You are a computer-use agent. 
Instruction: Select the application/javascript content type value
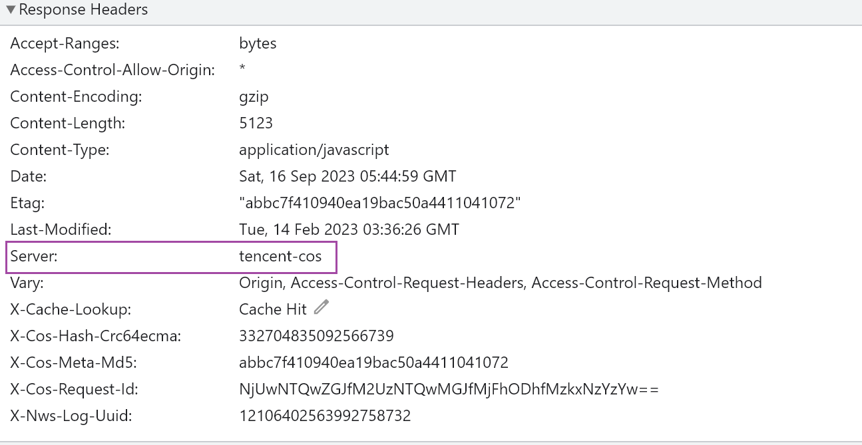coord(314,150)
